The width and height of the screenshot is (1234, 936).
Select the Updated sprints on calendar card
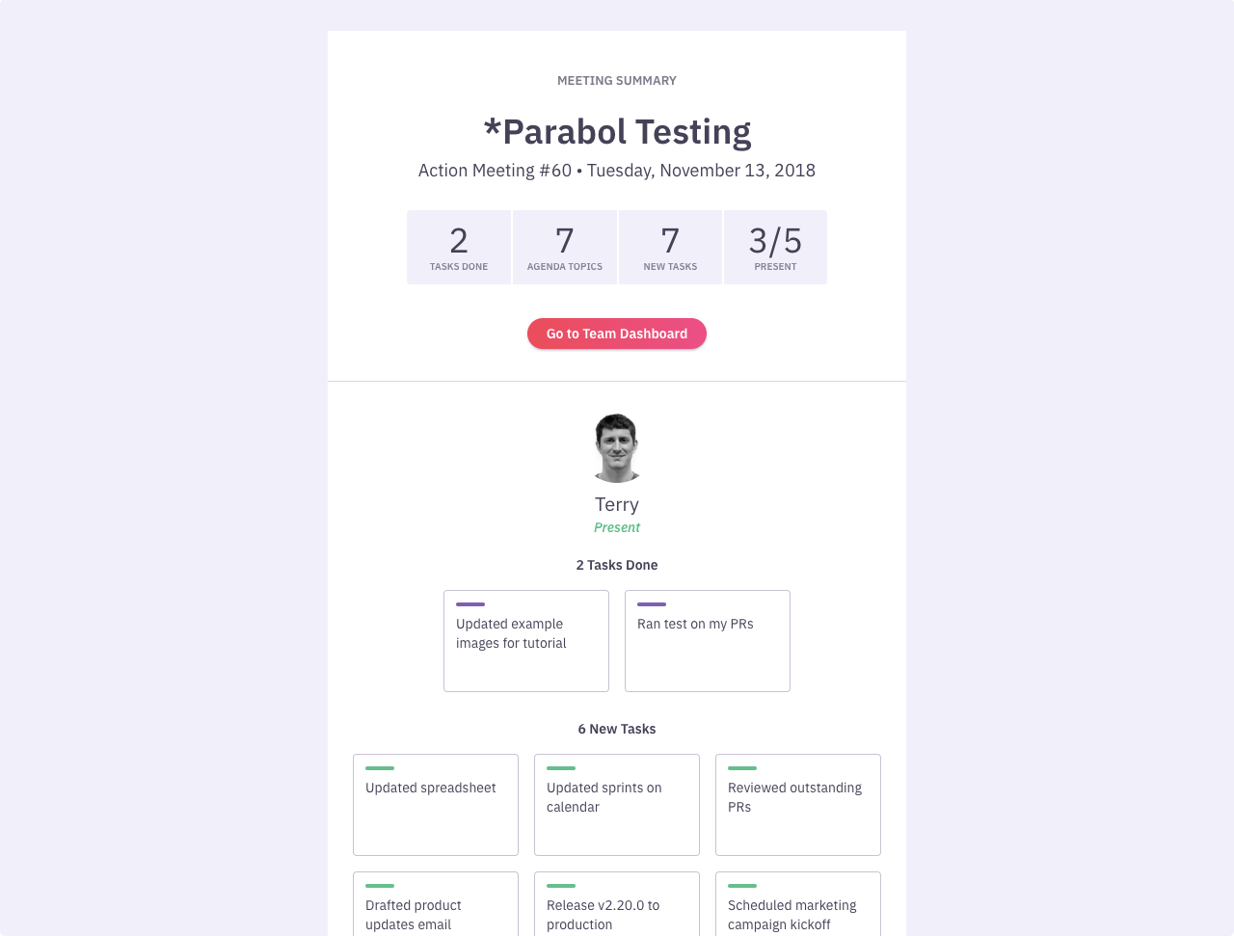[x=617, y=805]
